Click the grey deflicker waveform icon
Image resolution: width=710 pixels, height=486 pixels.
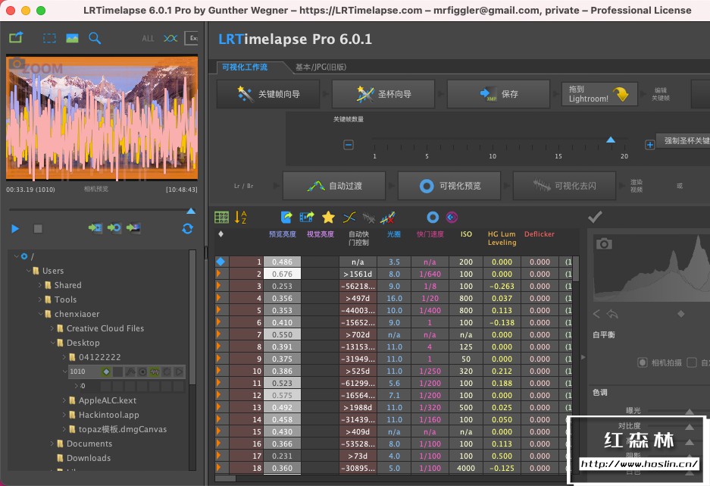(368, 218)
